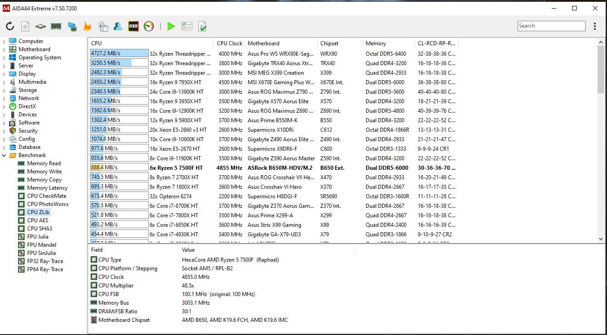Launch the System Stability Test flame icon
The height and width of the screenshot is (335, 607).
pos(87,26)
